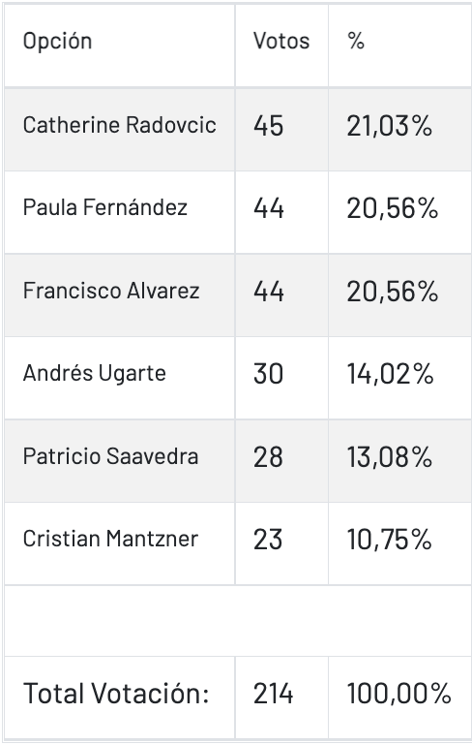Screen dimensions: 472x744
Task: Select Francisco Alvarez name cell
Action: pos(111,291)
